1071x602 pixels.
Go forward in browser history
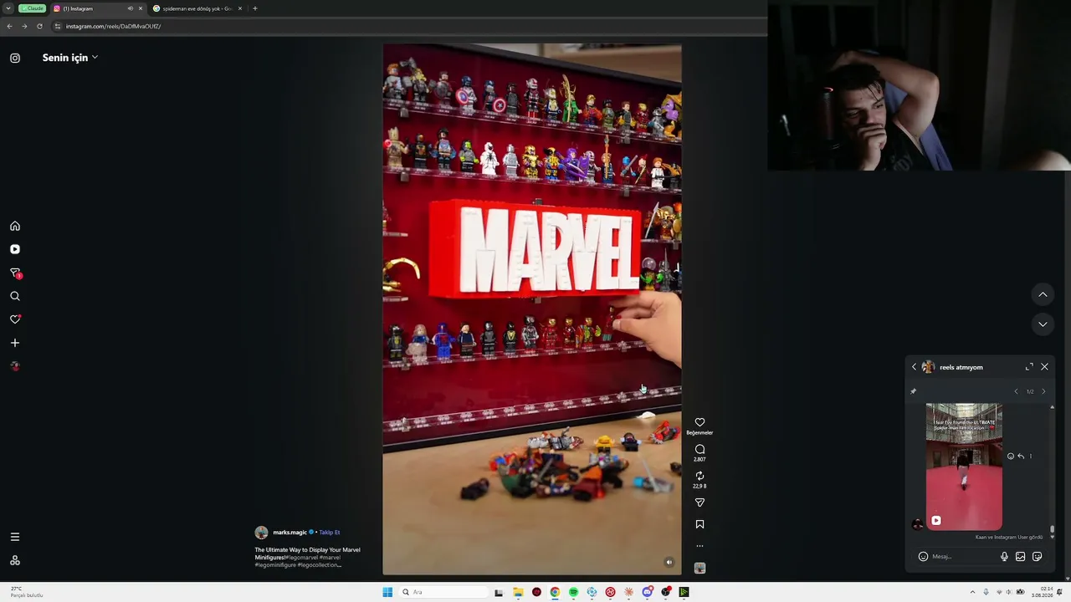24,26
